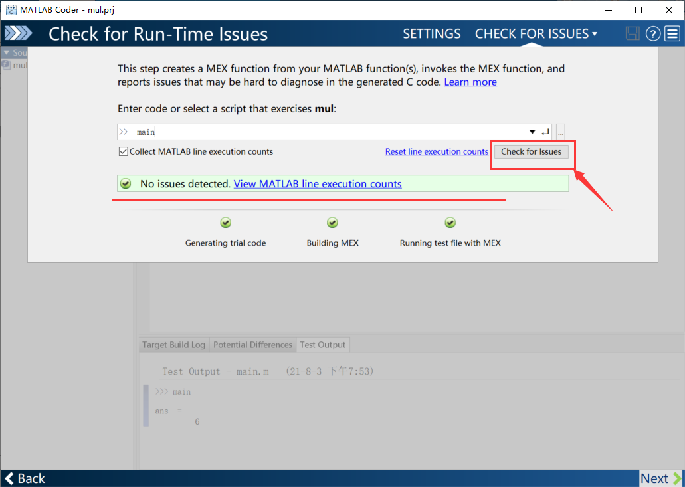
Task: Collapse the Source tree expander on left
Action: (6, 53)
